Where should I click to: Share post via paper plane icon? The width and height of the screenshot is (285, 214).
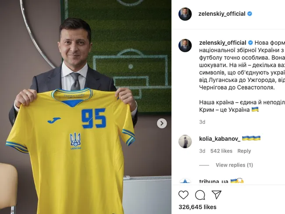coord(217,195)
